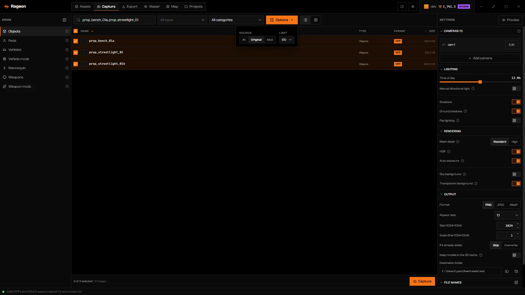This screenshot has height=295, width=525.
Task: Browse for destination folder icon
Action: (x=507, y=271)
